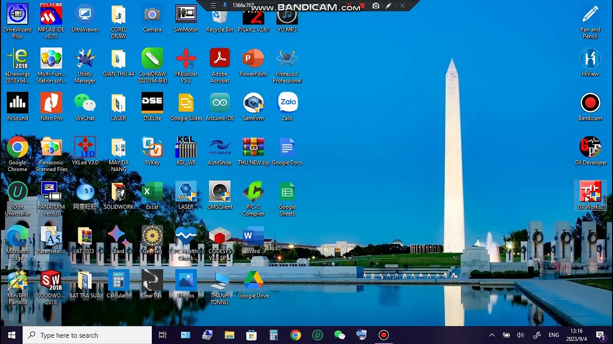Image resolution: width=613 pixels, height=344 pixels.
Task: Open the PowerPoint desktop icon
Action: tap(253, 63)
